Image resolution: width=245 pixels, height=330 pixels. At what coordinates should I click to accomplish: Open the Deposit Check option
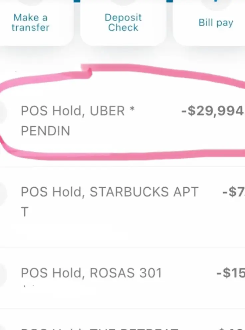(x=123, y=22)
